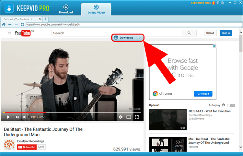Screen dimensions: 243x156
Task: Click the URL address bar
Action: 134,25
